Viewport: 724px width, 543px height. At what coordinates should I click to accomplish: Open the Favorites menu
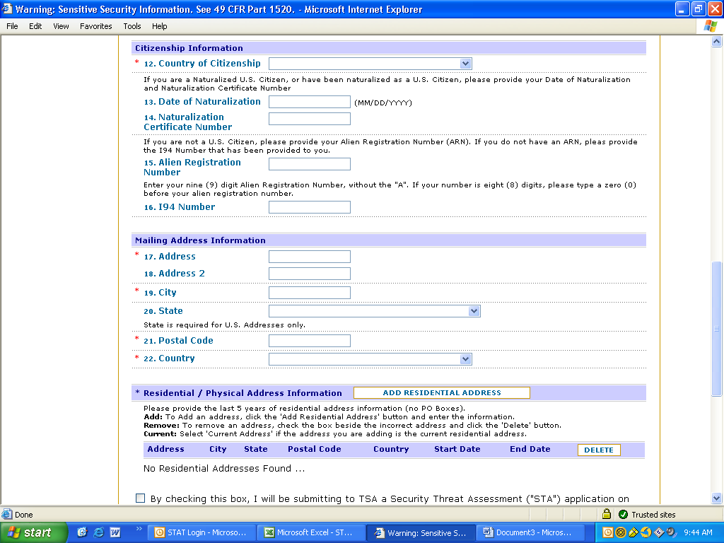click(x=95, y=26)
